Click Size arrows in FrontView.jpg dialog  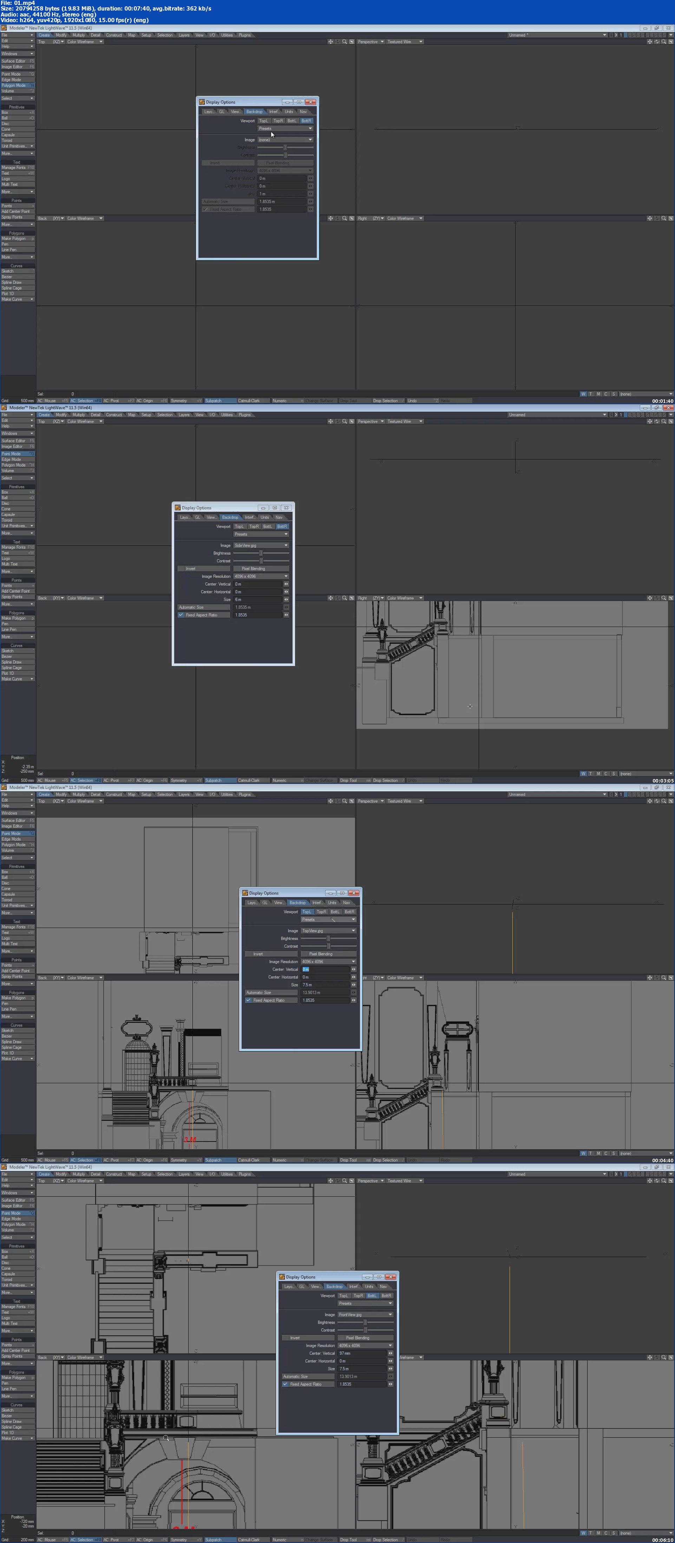[391, 1369]
